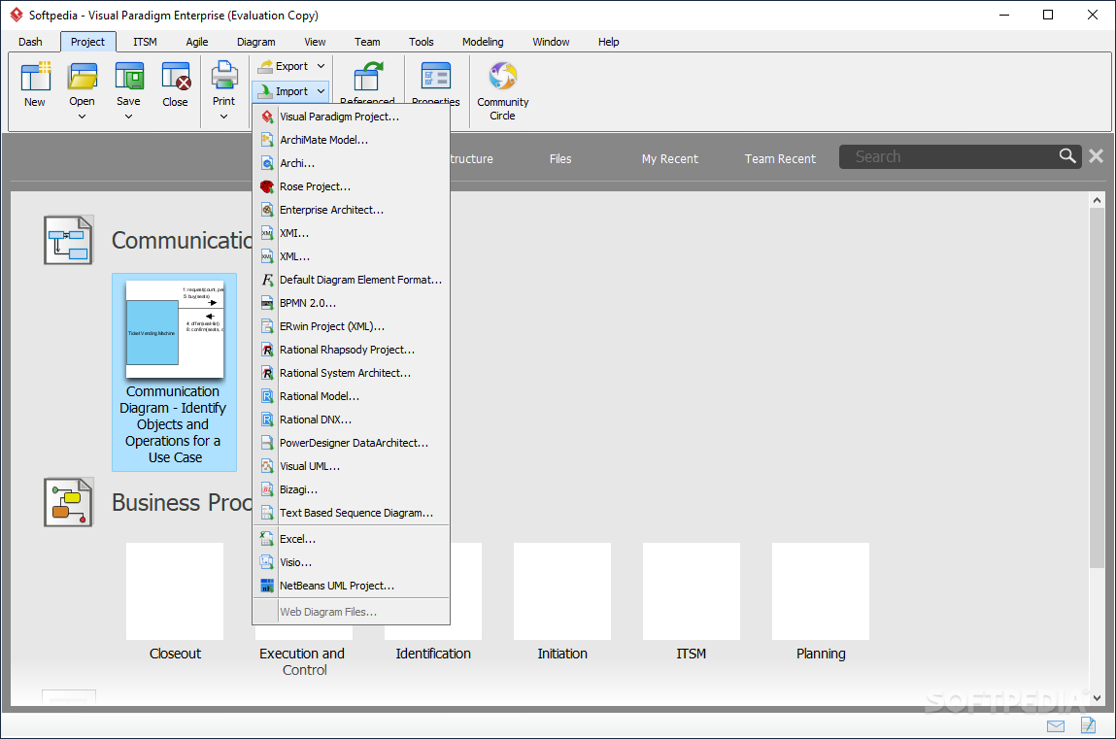Click the vertical scrollbar down arrow

[x=1097, y=698]
